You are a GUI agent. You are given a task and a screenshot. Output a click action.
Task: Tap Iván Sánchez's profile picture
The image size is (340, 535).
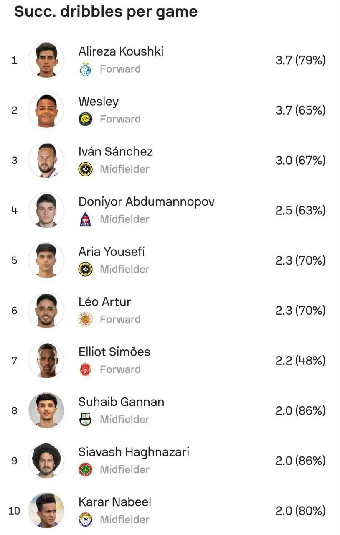pyautogui.click(x=46, y=160)
